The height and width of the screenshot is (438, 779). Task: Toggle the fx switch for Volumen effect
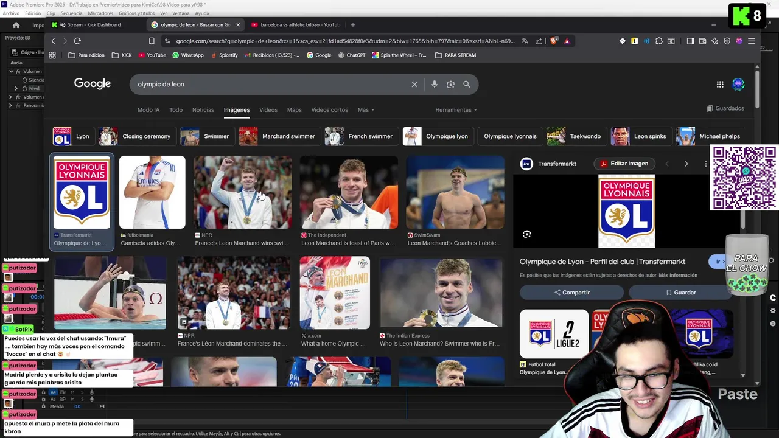(18, 71)
